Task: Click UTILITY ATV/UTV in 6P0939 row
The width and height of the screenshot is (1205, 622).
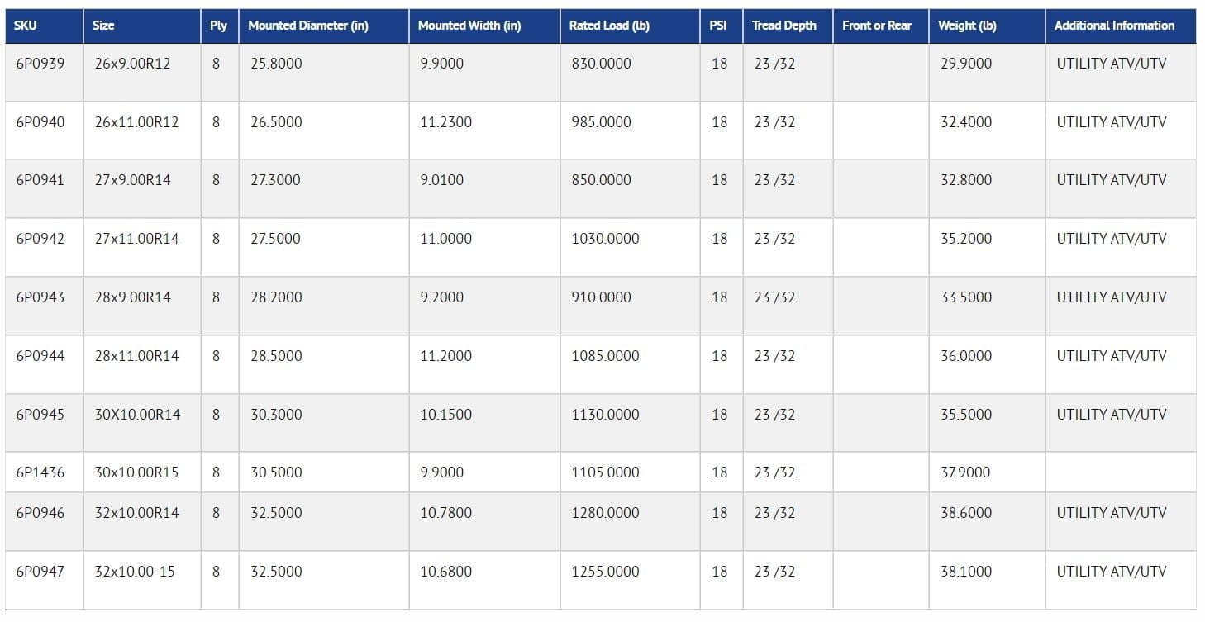Action: pos(1112,64)
